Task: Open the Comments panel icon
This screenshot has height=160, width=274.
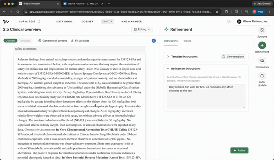Action: (x=262, y=60)
